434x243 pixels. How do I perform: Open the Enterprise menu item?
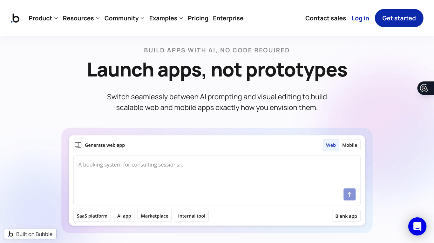[x=228, y=18]
